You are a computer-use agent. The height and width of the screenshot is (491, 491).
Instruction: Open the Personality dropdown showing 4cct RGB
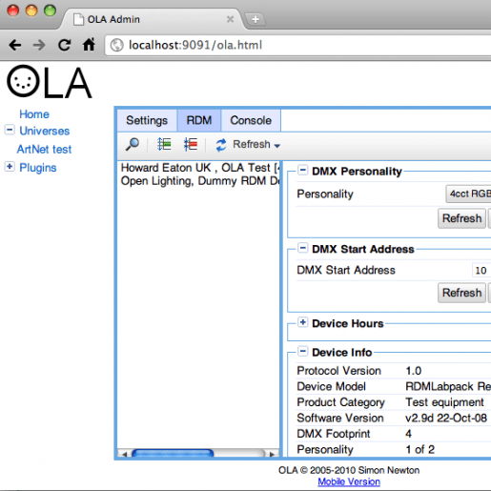(x=468, y=194)
